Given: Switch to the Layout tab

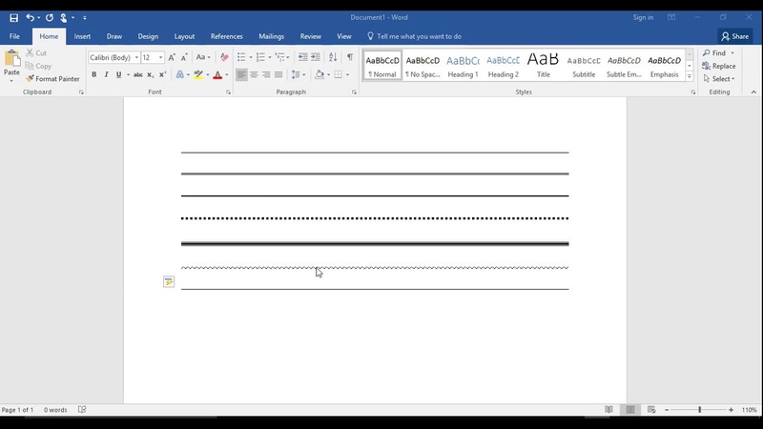Looking at the screenshot, I should click(x=184, y=36).
